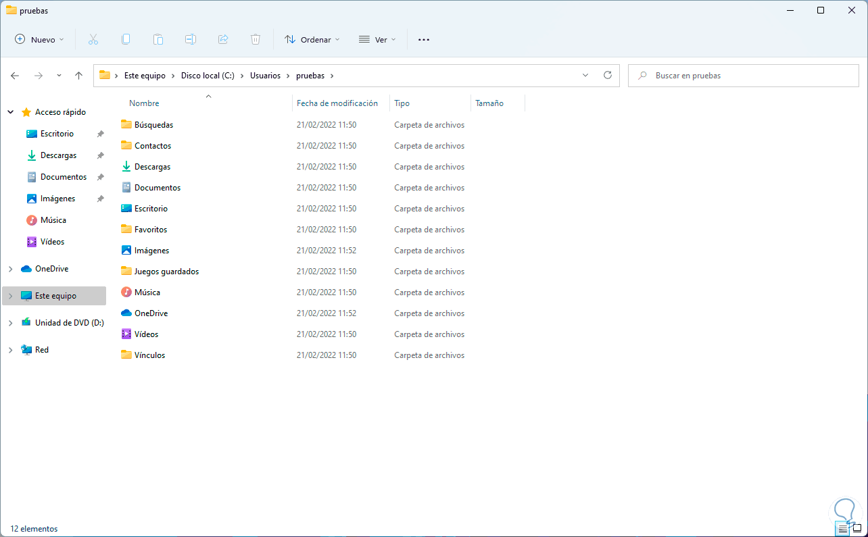Viewport: 868px width, 537px height.
Task: Expand the Este equipo tree node
Action: [10, 296]
